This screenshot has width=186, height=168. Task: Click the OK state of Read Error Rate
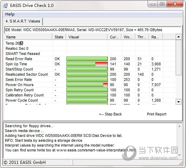click(x=57, y=59)
